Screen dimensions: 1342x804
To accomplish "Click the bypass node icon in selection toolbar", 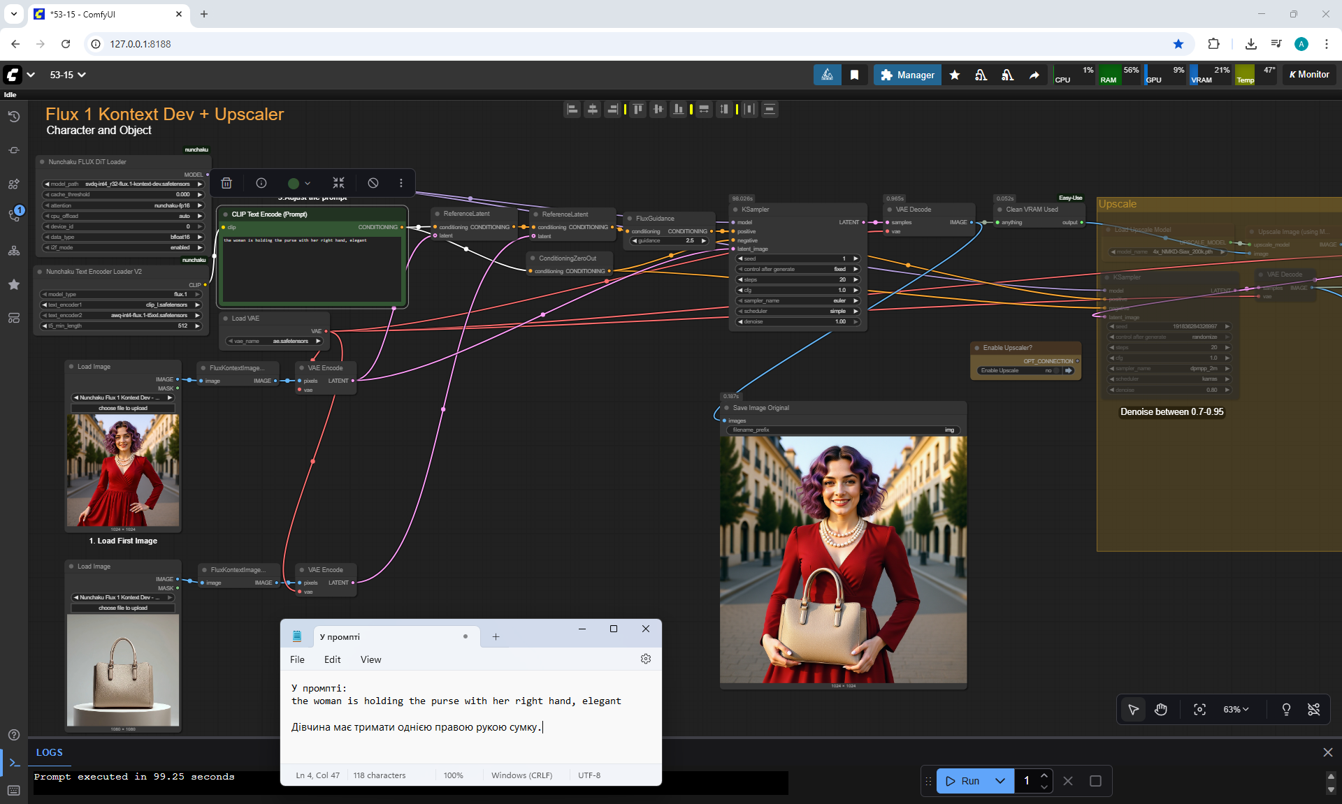I will (373, 183).
